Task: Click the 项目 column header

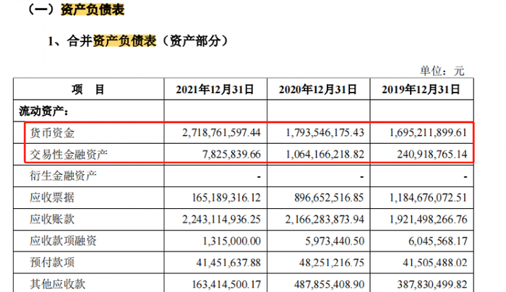Action: (x=88, y=90)
